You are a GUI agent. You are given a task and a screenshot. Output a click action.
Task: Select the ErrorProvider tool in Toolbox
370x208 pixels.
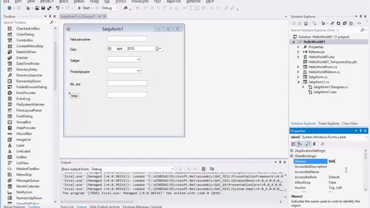(26, 93)
